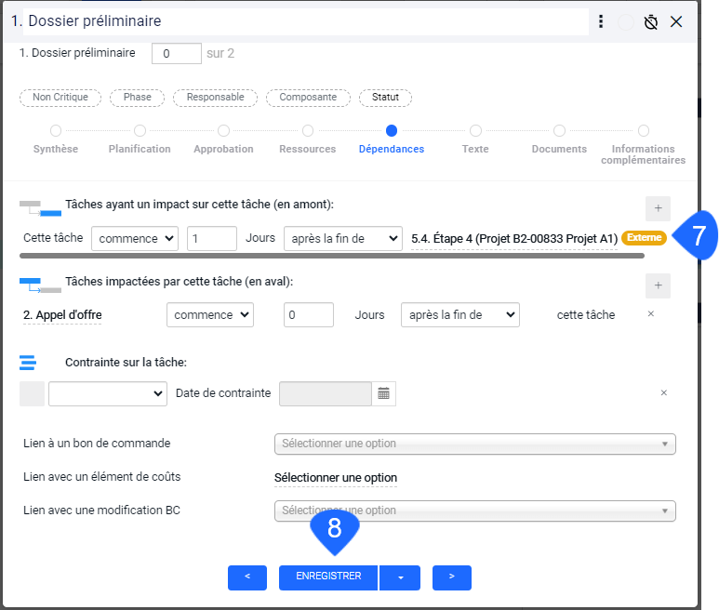The image size is (719, 610).
Task: Click the upstream delay days input field
Action: [x=212, y=239]
